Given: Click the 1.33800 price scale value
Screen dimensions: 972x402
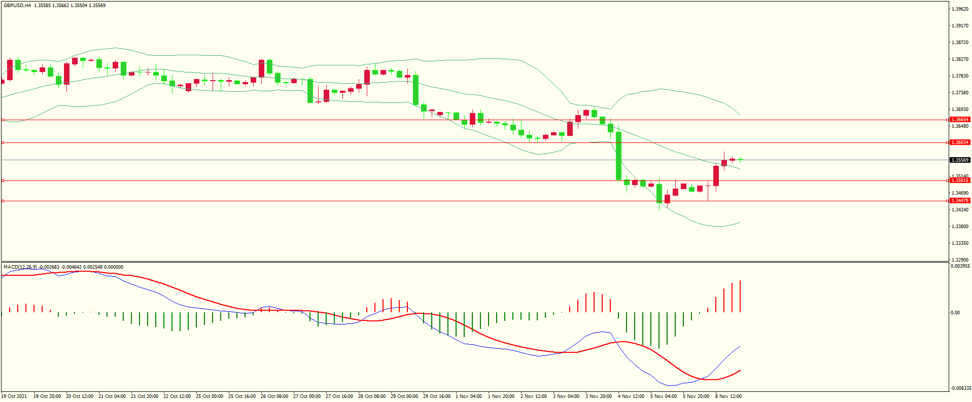Looking at the screenshot, I should (x=960, y=227).
